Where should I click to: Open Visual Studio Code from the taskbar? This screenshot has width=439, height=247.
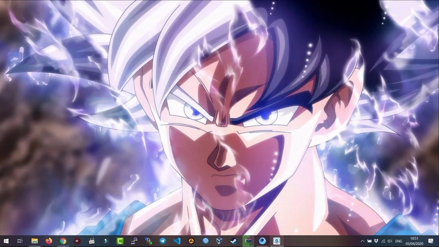(177, 241)
